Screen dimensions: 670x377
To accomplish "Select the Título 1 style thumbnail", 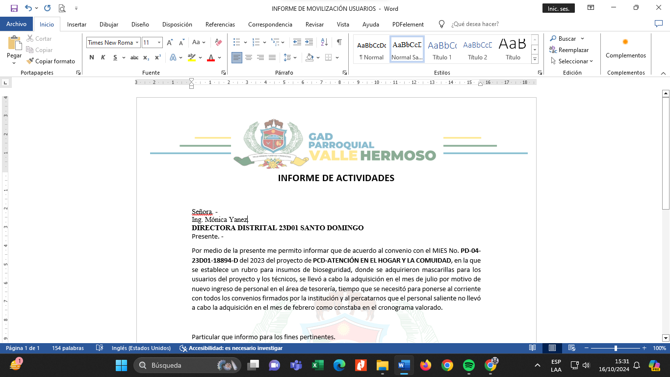I will click(442, 50).
